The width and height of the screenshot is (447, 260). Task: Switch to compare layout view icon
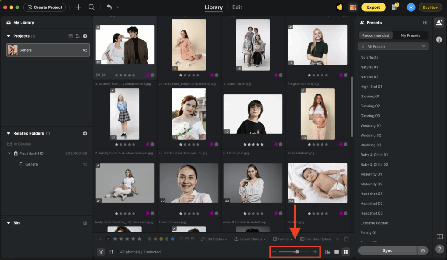(x=327, y=252)
